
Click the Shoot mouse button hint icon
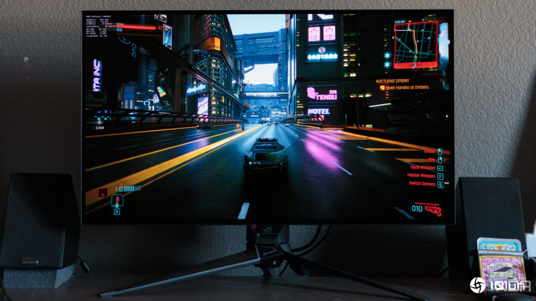pos(440,152)
